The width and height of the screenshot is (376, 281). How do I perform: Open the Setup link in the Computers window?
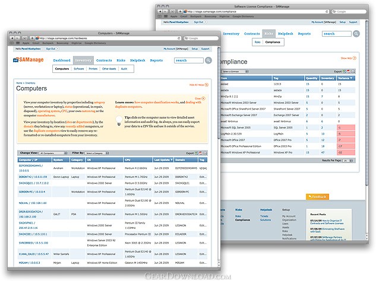[x=195, y=49]
